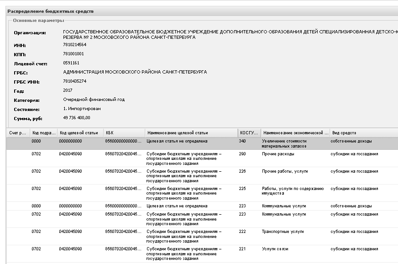Click sum value 49 736 400,00
This screenshot has height=264, width=398.
pos(77,118)
